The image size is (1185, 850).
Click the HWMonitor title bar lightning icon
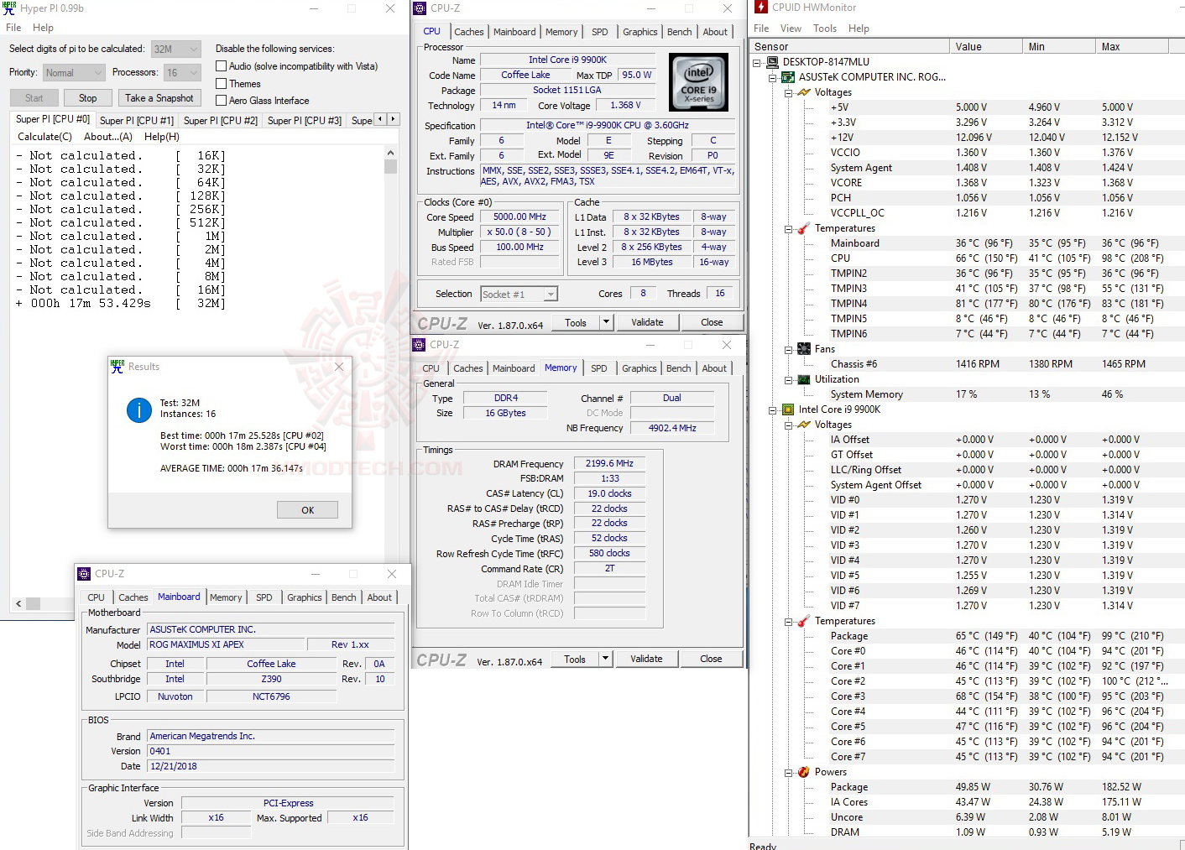click(761, 8)
